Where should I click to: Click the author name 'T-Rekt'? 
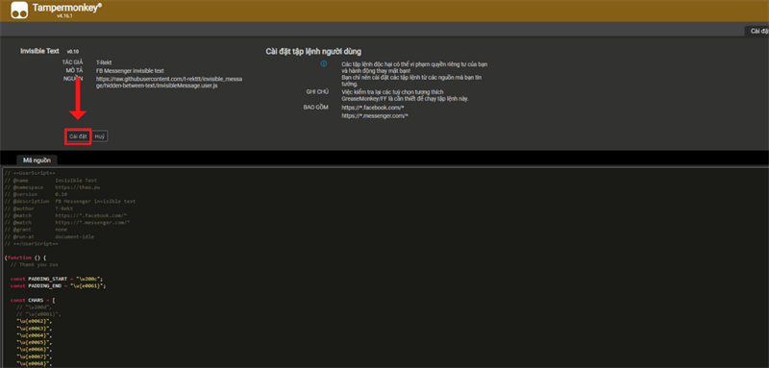point(104,62)
